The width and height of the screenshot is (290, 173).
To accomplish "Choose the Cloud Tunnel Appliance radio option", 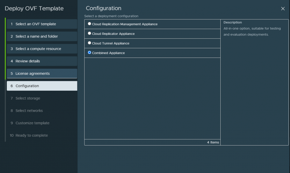I will [89, 43].
